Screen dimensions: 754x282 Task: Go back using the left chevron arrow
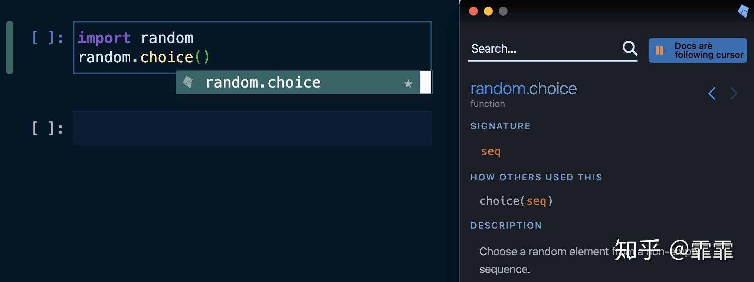(712, 93)
